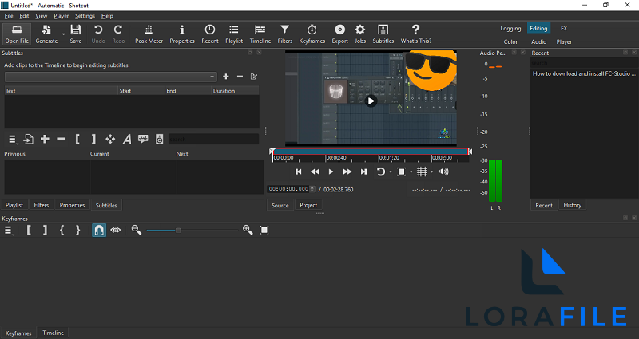639x339 pixels.
Task: Skip to the next point in the player
Action: click(x=363, y=171)
